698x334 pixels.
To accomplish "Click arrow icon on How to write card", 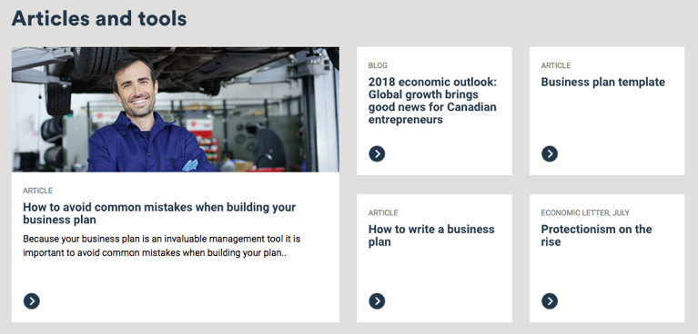I will 377,301.
